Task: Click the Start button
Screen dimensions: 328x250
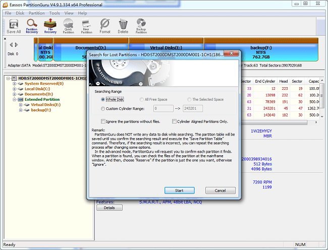Action: tap(180, 191)
